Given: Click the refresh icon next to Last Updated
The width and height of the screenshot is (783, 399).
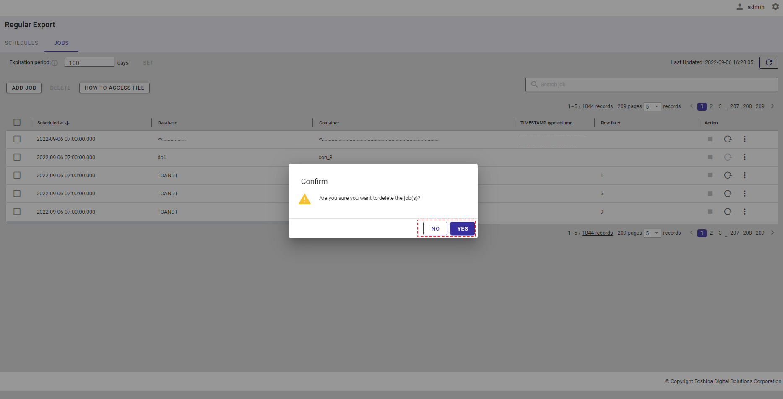Looking at the screenshot, I should 768,62.
